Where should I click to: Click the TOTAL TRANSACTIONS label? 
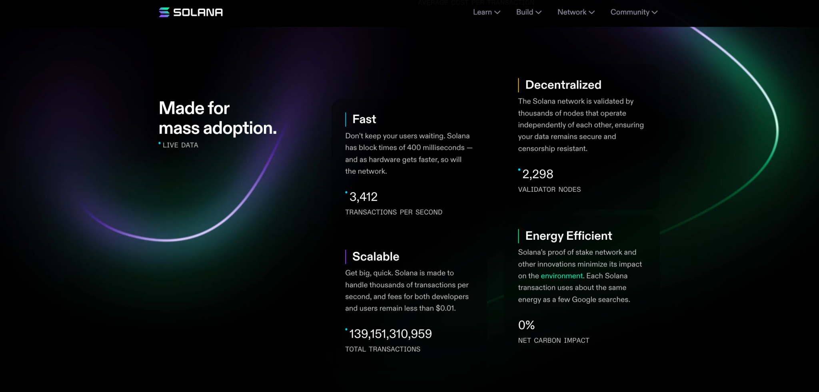[x=383, y=349]
